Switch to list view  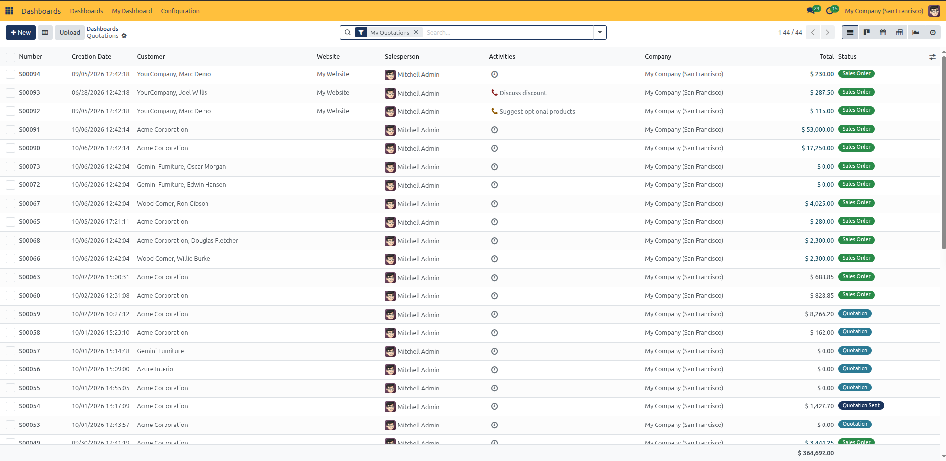pyautogui.click(x=850, y=33)
